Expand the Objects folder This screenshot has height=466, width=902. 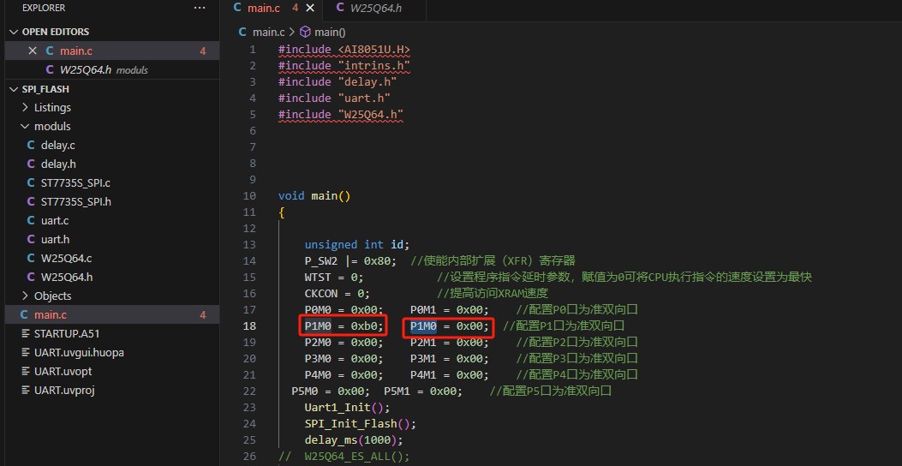click(x=52, y=296)
